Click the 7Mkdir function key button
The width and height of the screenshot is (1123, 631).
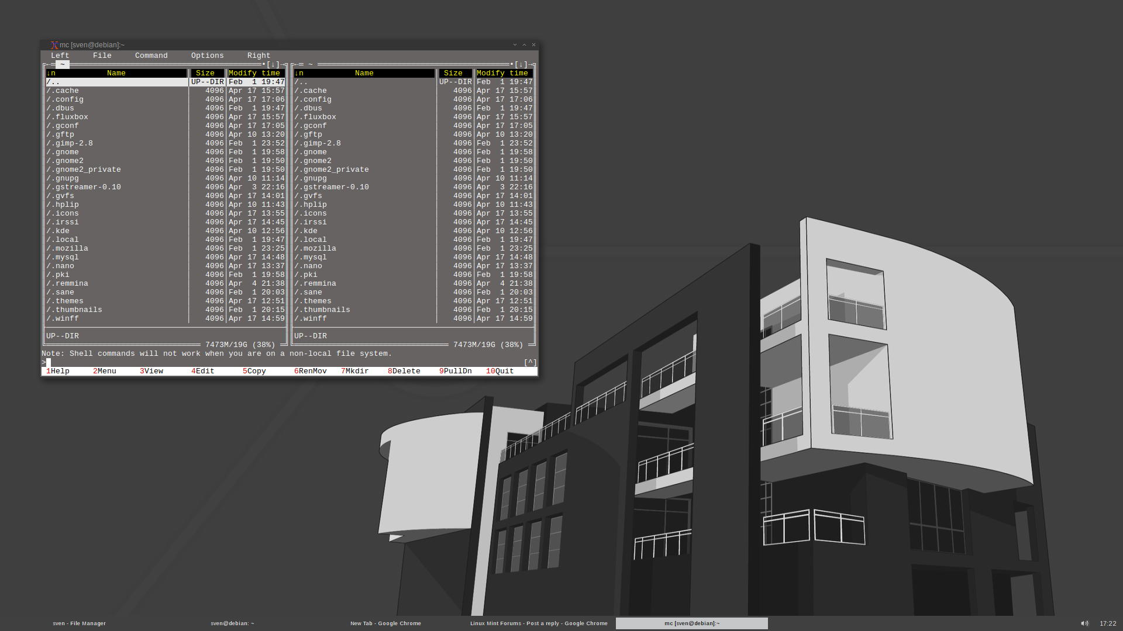(355, 371)
